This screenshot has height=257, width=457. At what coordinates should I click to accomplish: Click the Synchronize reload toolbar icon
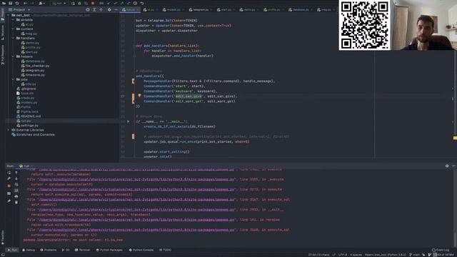17,3
